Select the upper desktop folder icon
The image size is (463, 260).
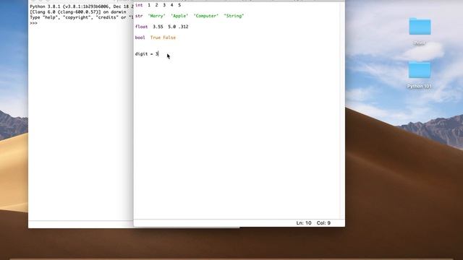point(420,27)
